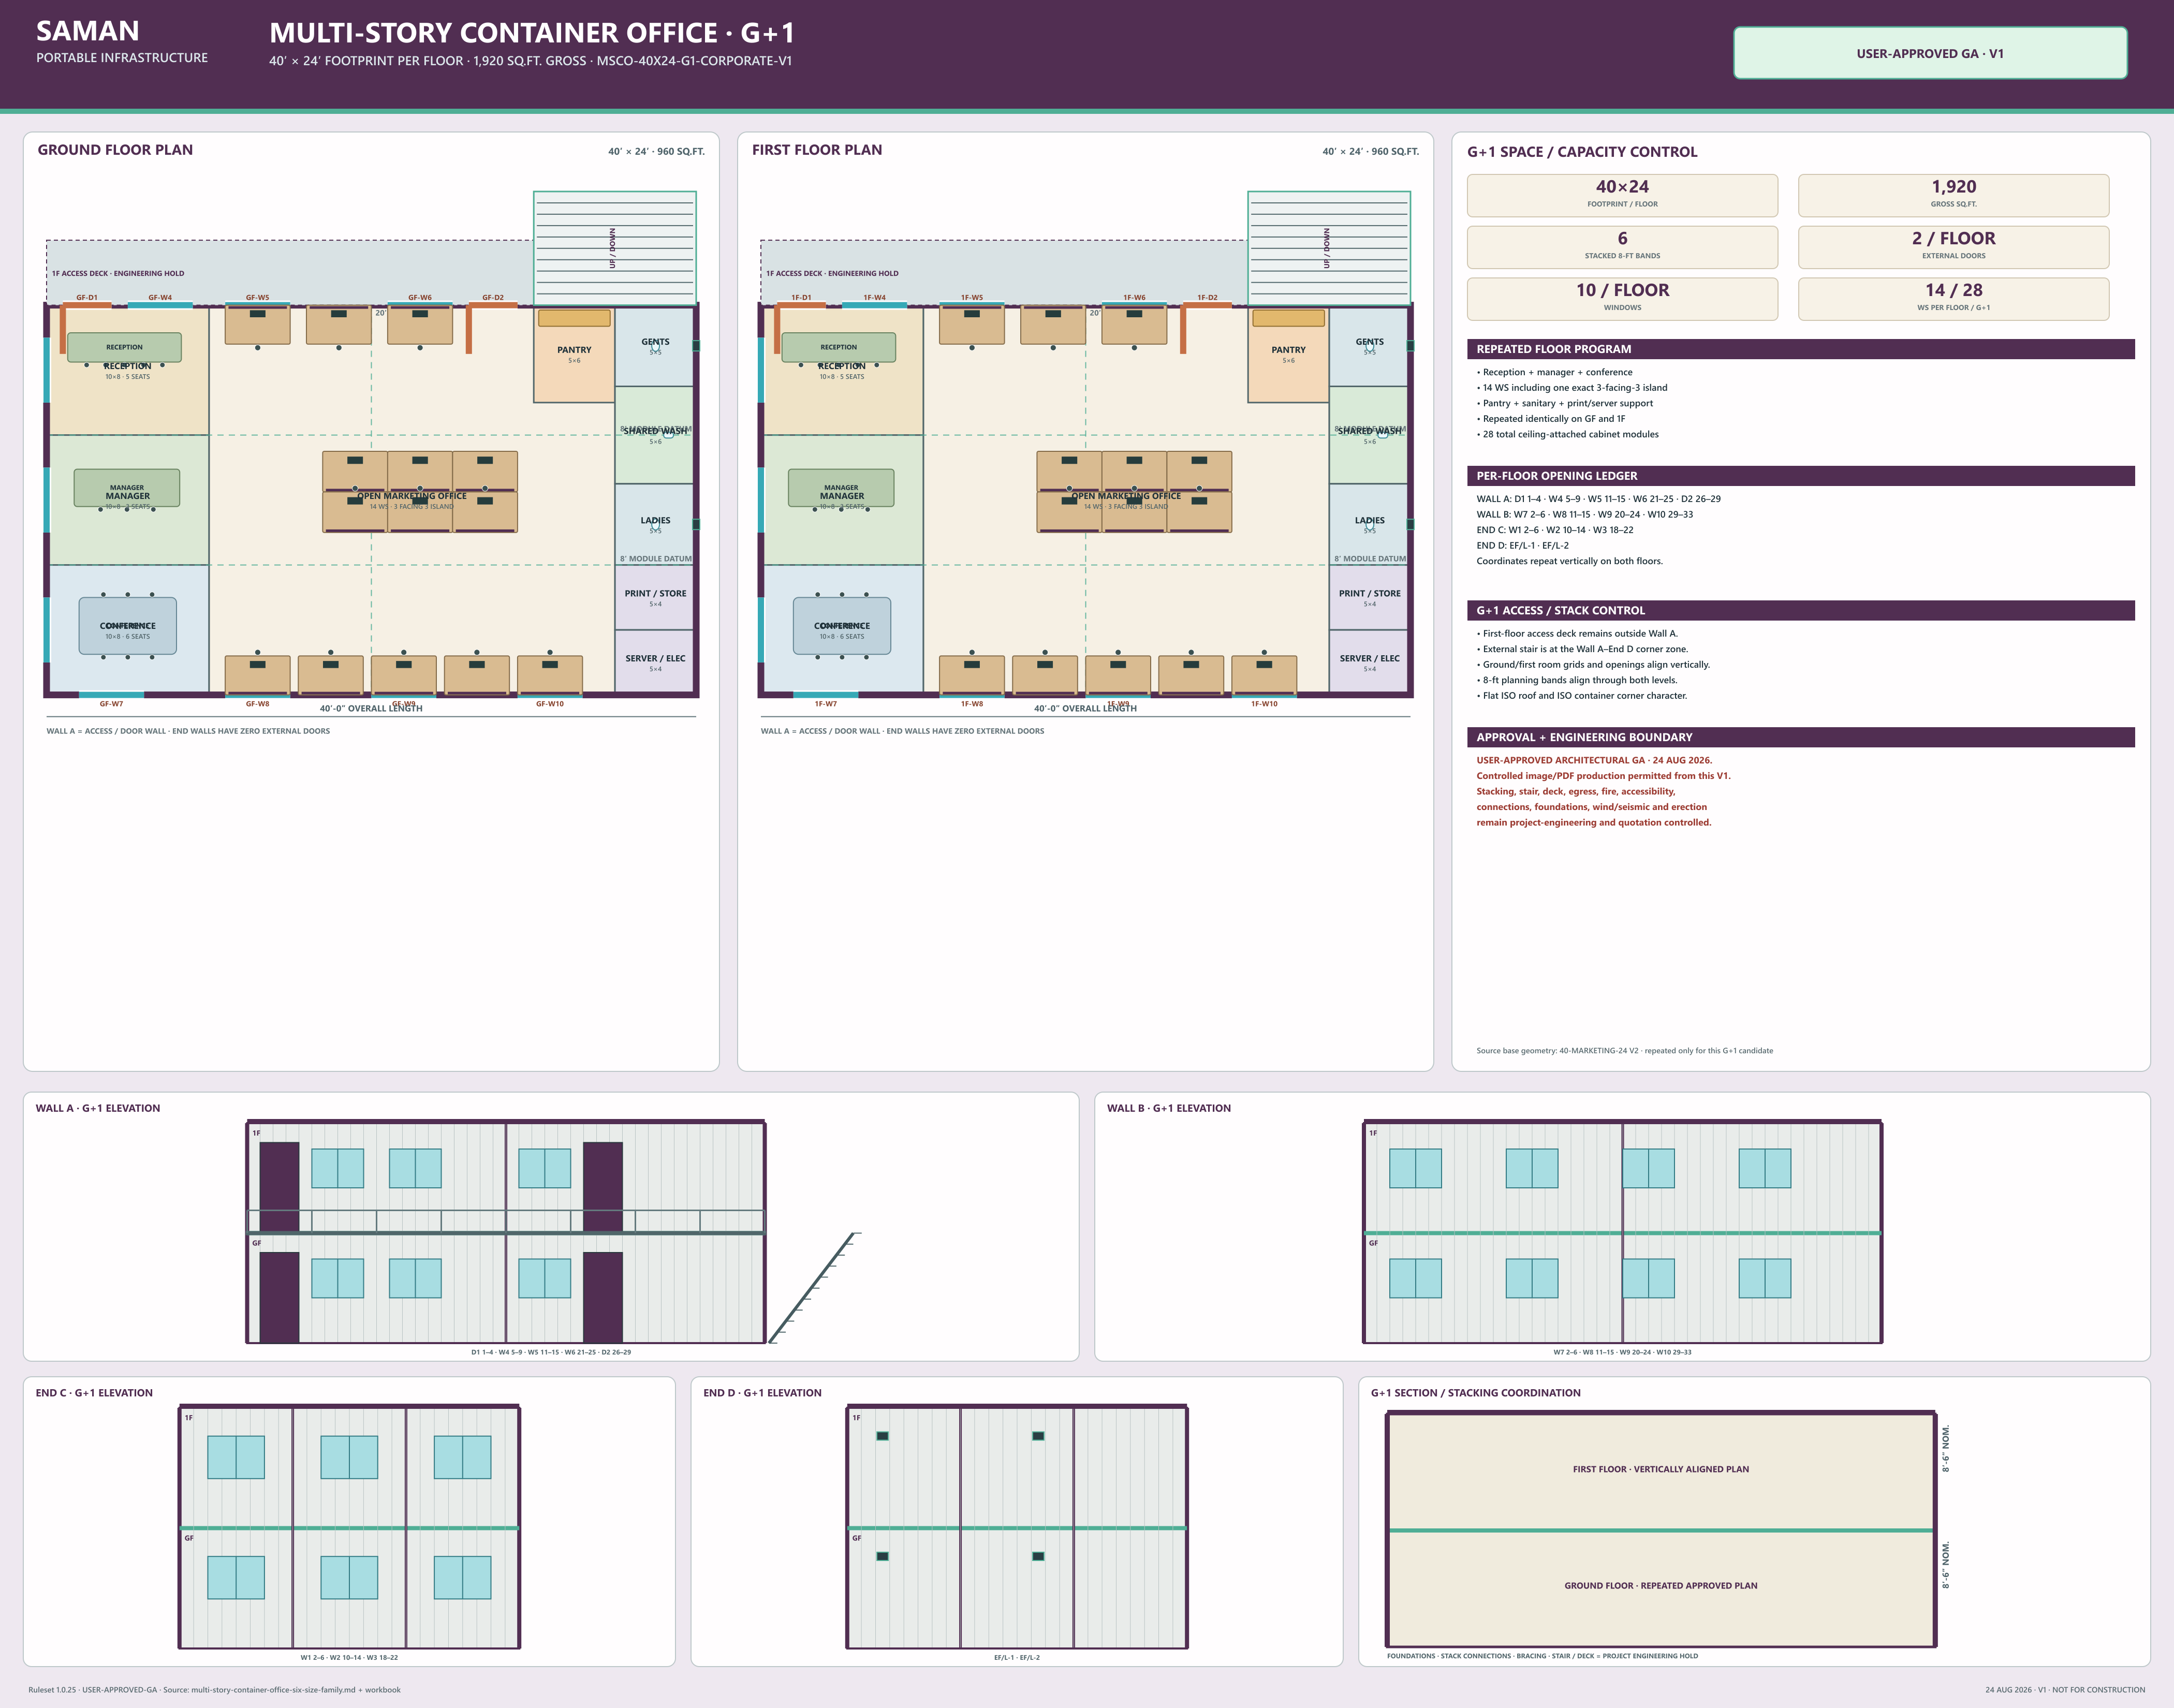Click the USER-APPROVED ARCHITECTURAL GA · 24 AUG 2026 line
The image size is (2174, 1708).
pyautogui.click(x=1594, y=760)
